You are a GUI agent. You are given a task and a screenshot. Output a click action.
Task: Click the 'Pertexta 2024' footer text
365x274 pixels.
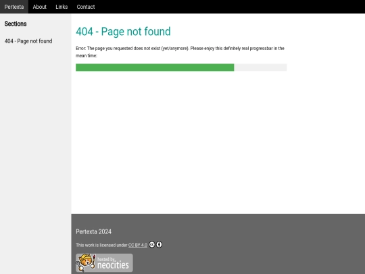pyautogui.click(x=93, y=231)
